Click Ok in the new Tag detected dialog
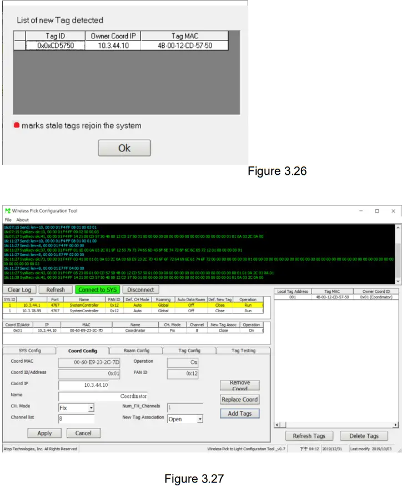The height and width of the screenshot is (487, 402). tap(124, 148)
